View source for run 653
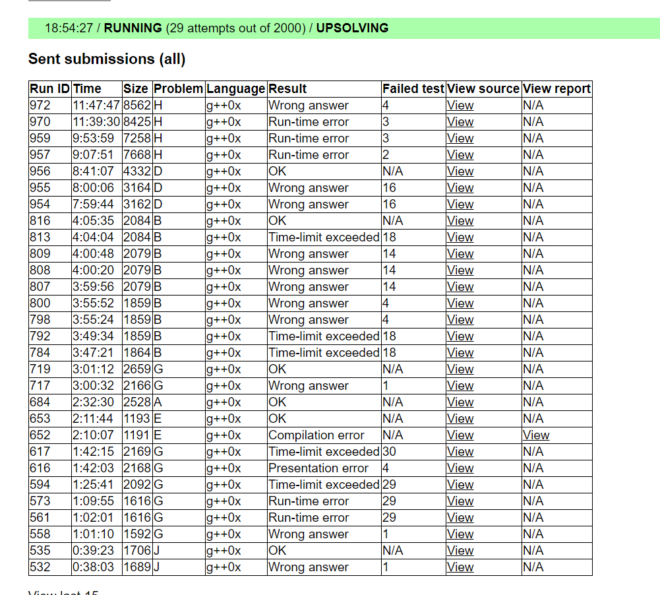The width and height of the screenshot is (660, 595). click(460, 419)
